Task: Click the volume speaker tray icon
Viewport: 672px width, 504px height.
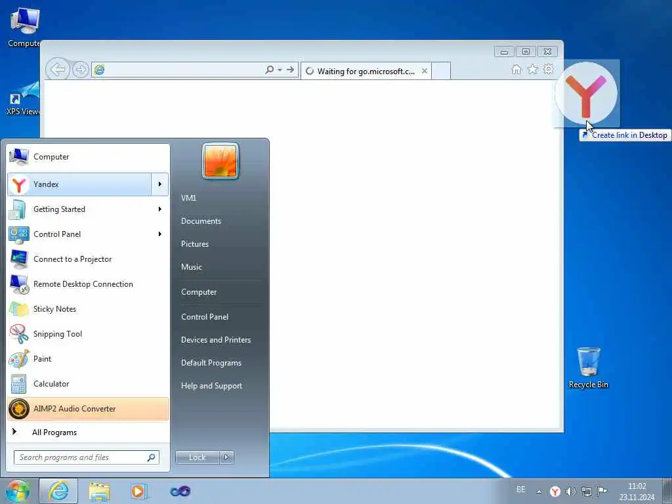Action: pyautogui.click(x=570, y=492)
